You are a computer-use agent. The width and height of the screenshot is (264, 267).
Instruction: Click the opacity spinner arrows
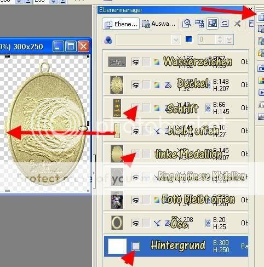[x=220, y=39]
